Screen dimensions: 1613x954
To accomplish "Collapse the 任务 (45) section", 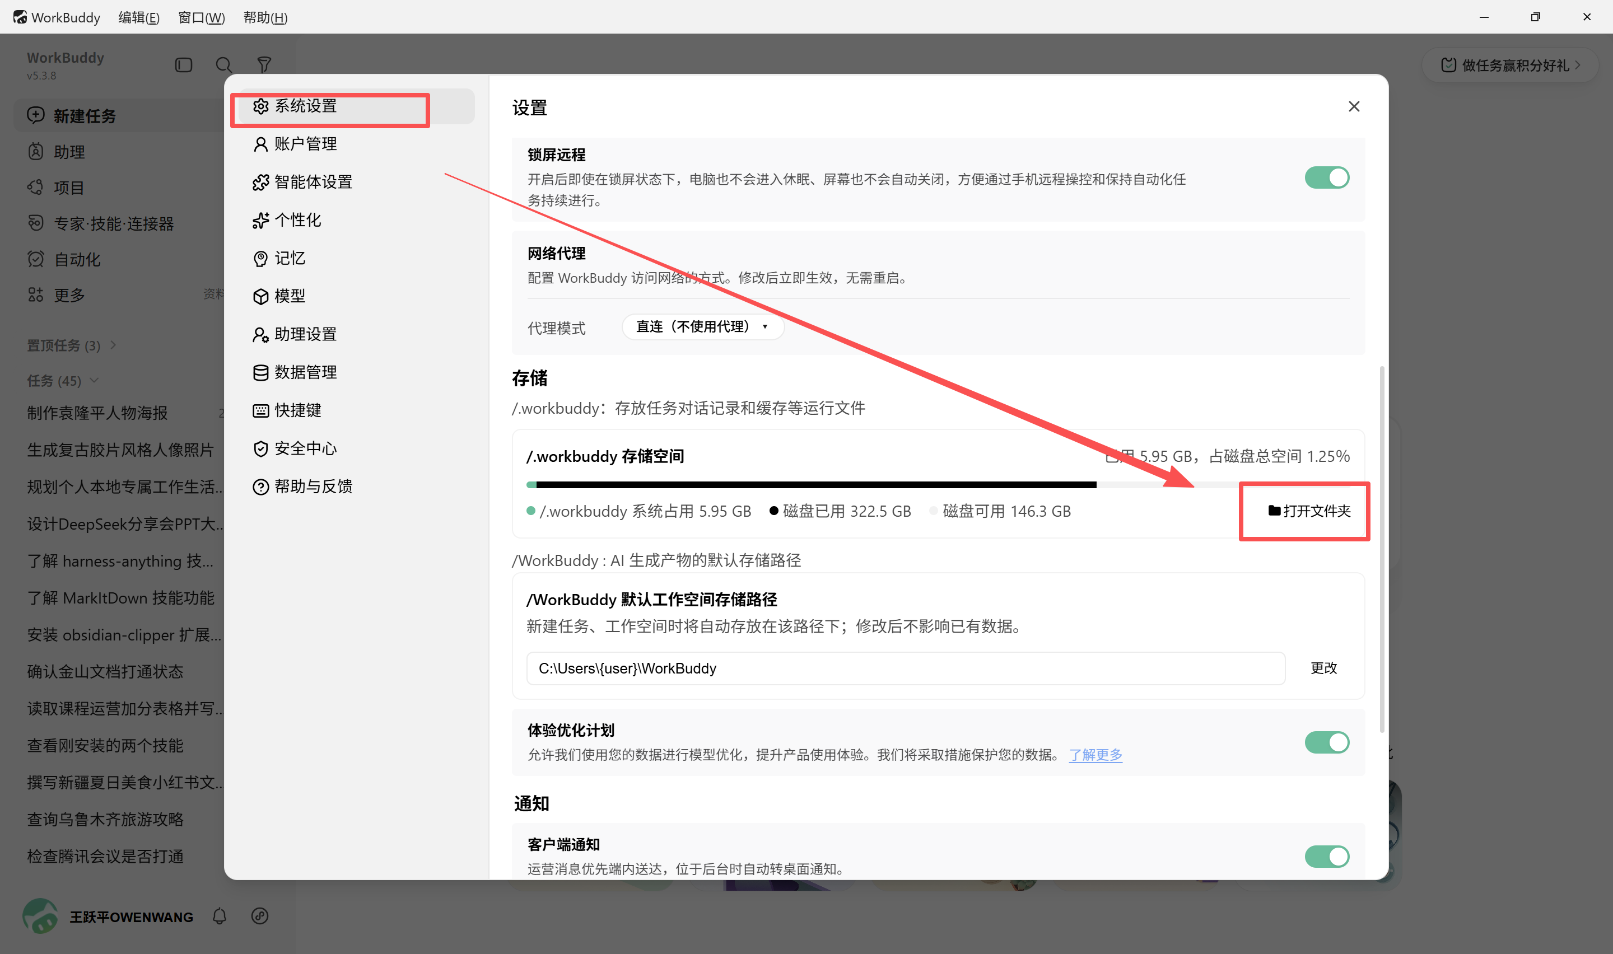I will (63, 381).
